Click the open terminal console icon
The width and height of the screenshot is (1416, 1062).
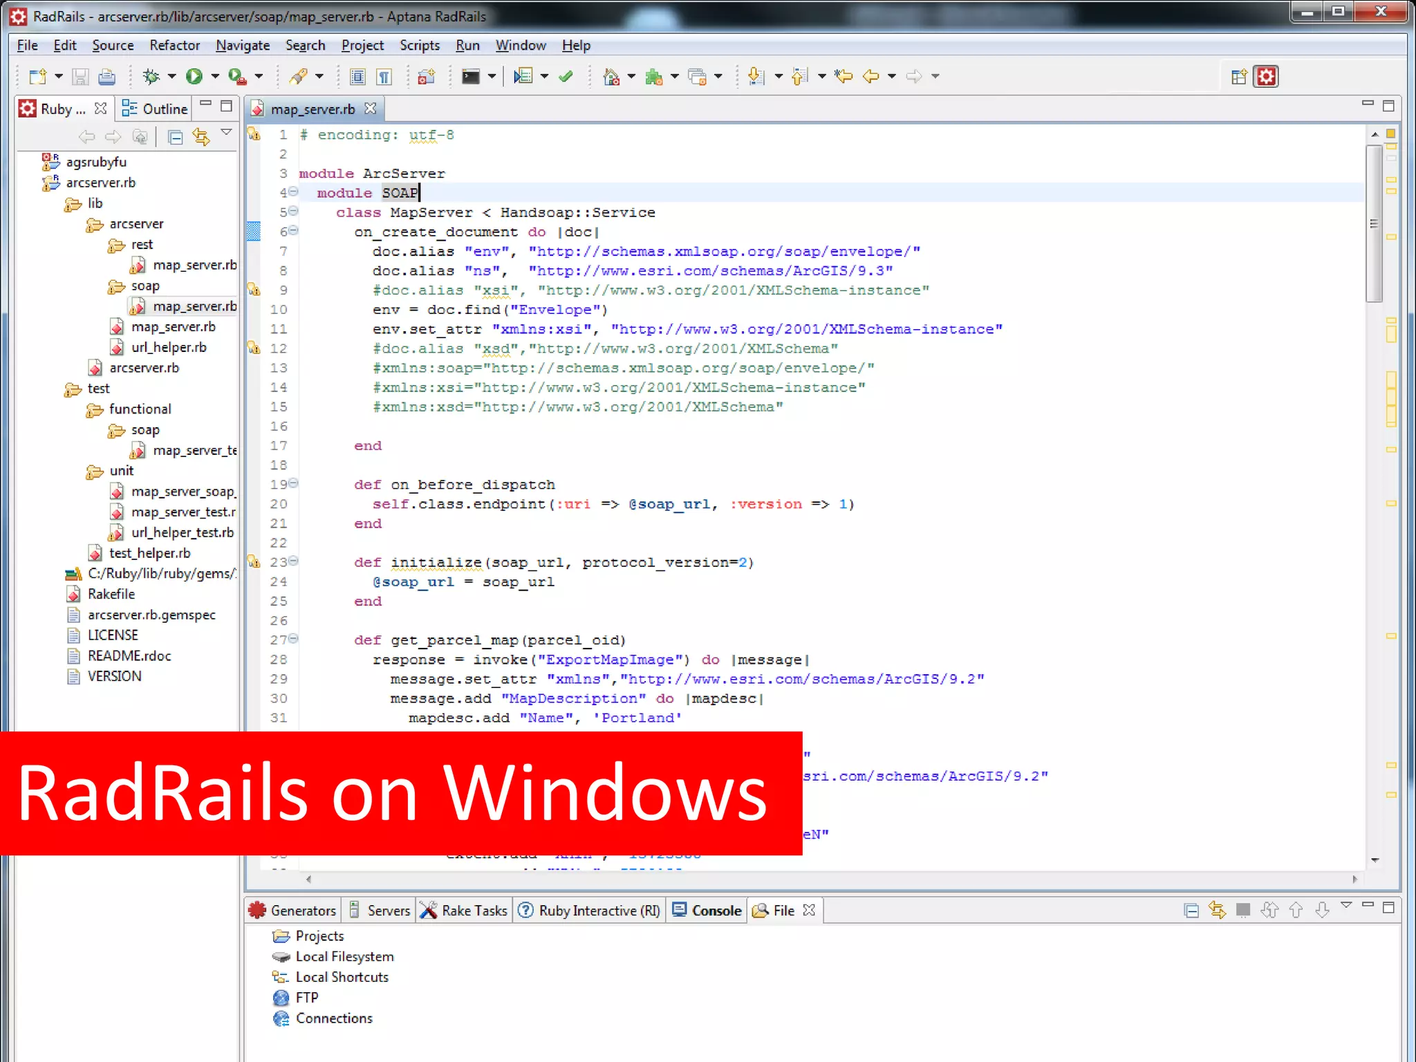coord(471,76)
